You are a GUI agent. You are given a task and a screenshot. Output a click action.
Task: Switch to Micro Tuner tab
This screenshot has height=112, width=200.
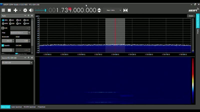5,107
